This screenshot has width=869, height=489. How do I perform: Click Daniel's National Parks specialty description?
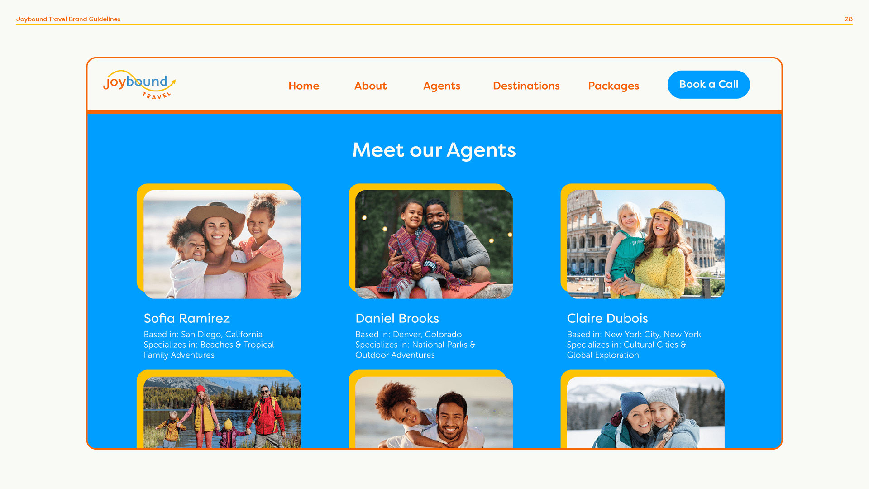pyautogui.click(x=415, y=350)
